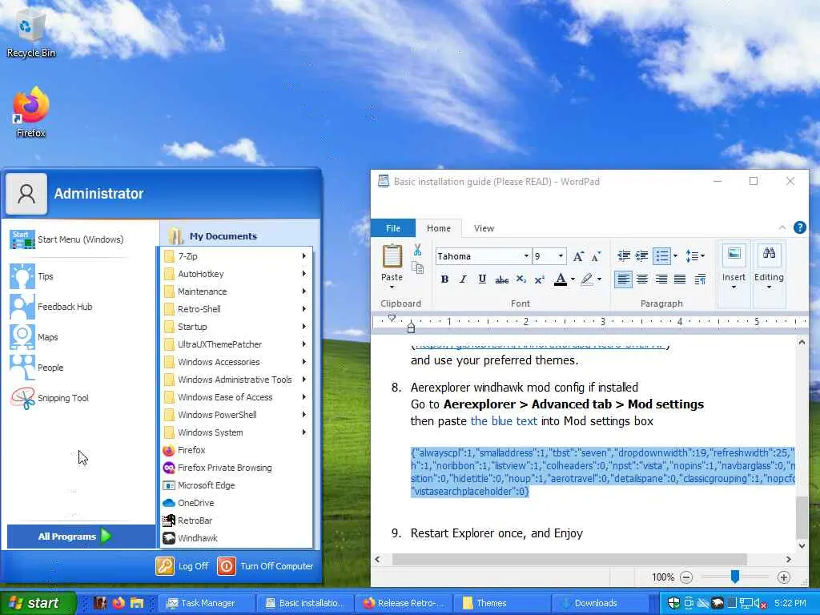Switch to the View ribbon tab

[484, 228]
